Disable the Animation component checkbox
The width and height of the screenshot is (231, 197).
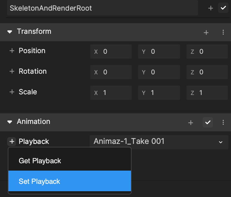(x=208, y=122)
